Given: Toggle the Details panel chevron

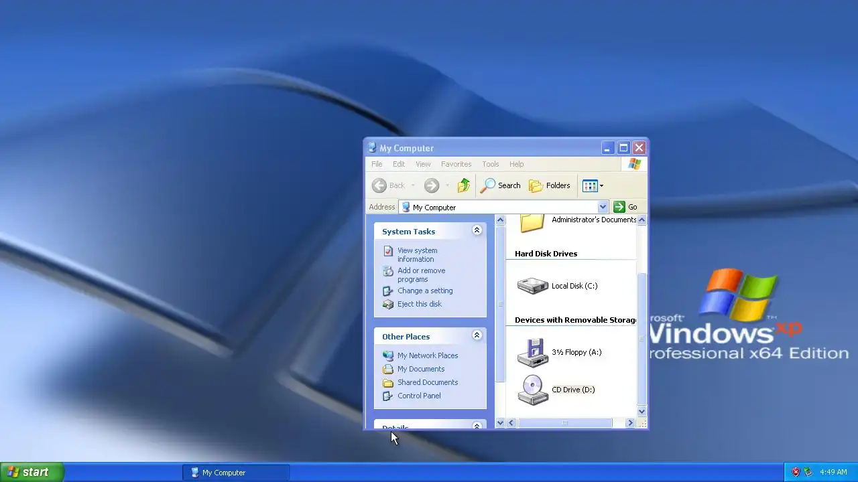Looking at the screenshot, I should tap(477, 426).
